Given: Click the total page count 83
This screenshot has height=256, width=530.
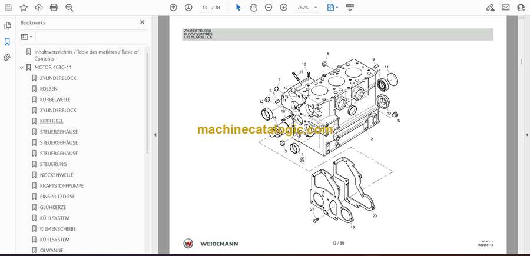Looking at the screenshot, I should click(218, 8).
